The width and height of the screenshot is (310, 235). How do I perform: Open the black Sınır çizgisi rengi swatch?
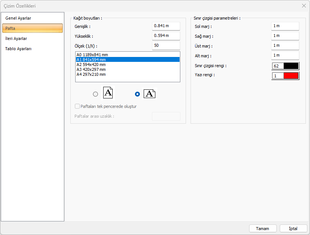pyautogui.click(x=291, y=66)
